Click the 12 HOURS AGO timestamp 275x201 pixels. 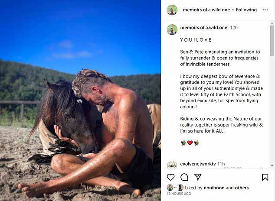pos(179,194)
